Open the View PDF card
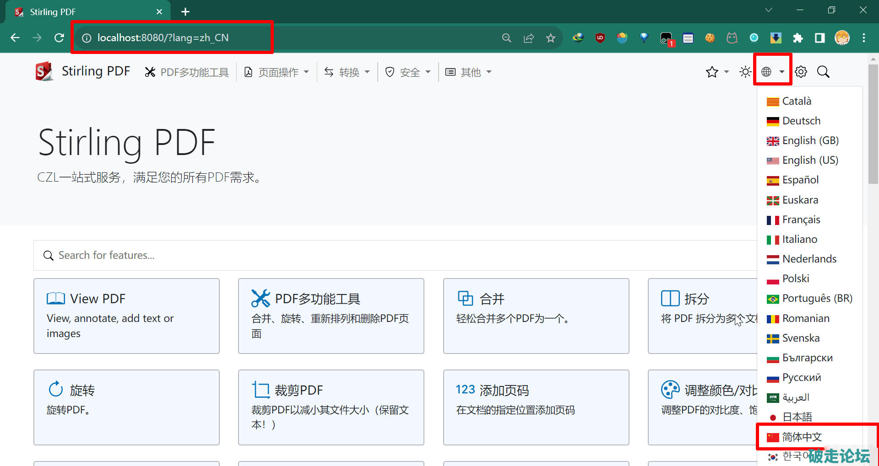879x466 pixels. 126,316
